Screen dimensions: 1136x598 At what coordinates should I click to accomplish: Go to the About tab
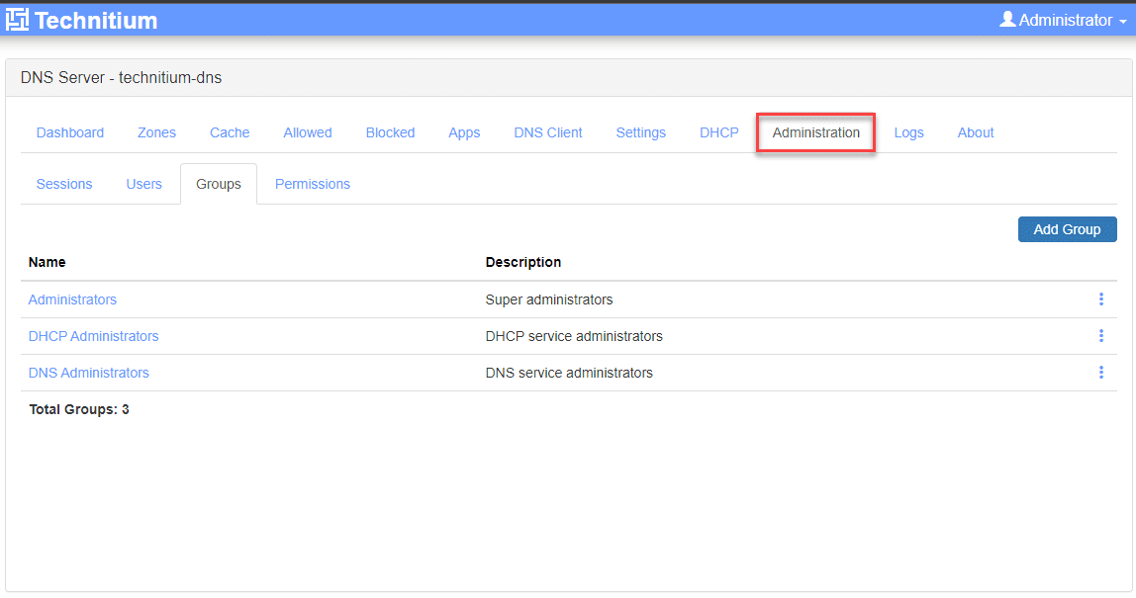(x=975, y=132)
